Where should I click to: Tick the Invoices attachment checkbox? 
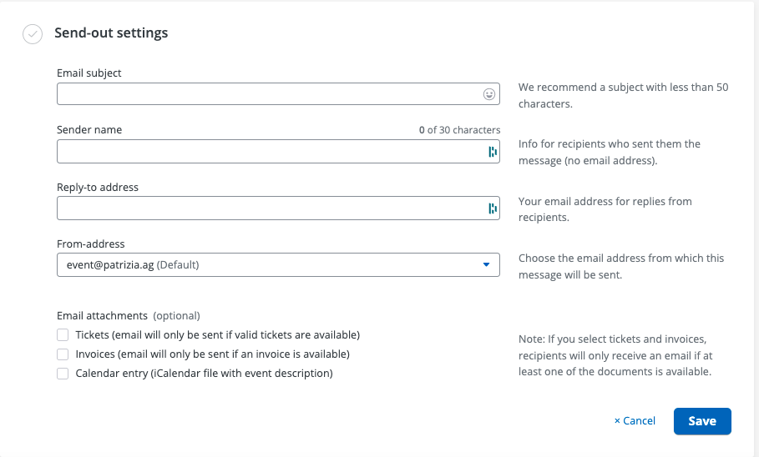63,354
